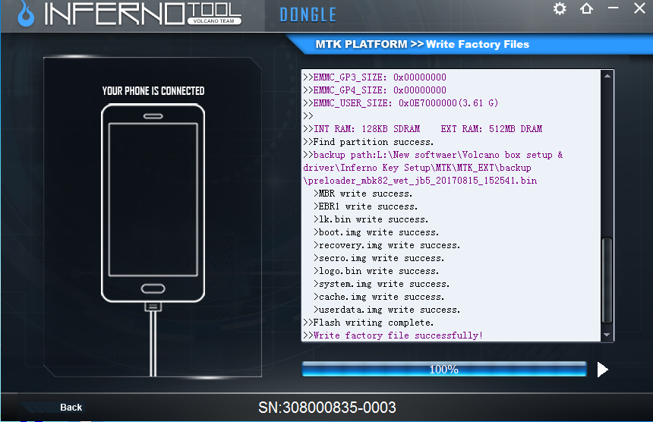Click the DONGLE header label
The width and height of the screenshot is (653, 422).
tap(308, 15)
